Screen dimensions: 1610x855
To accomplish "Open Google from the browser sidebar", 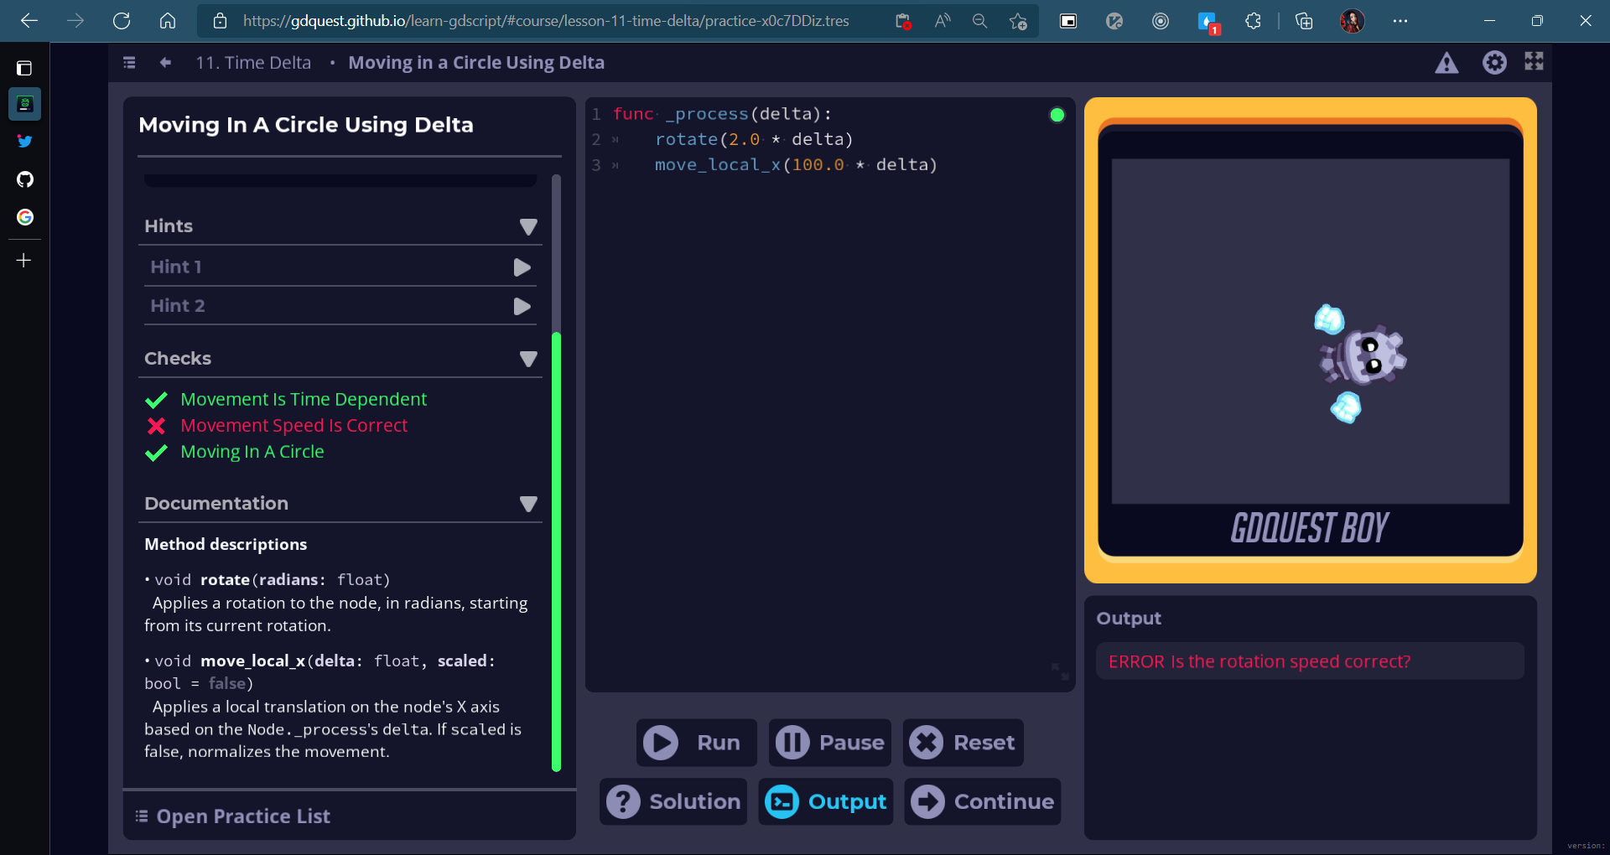I will (25, 217).
